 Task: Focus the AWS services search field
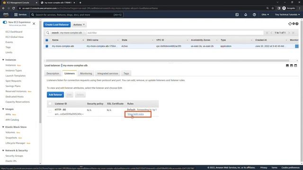pos(76,15)
